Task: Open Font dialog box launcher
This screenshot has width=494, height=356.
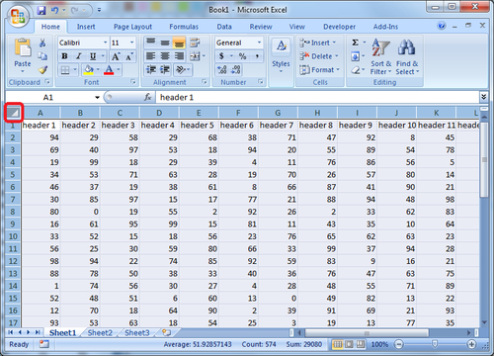Action: [x=133, y=82]
